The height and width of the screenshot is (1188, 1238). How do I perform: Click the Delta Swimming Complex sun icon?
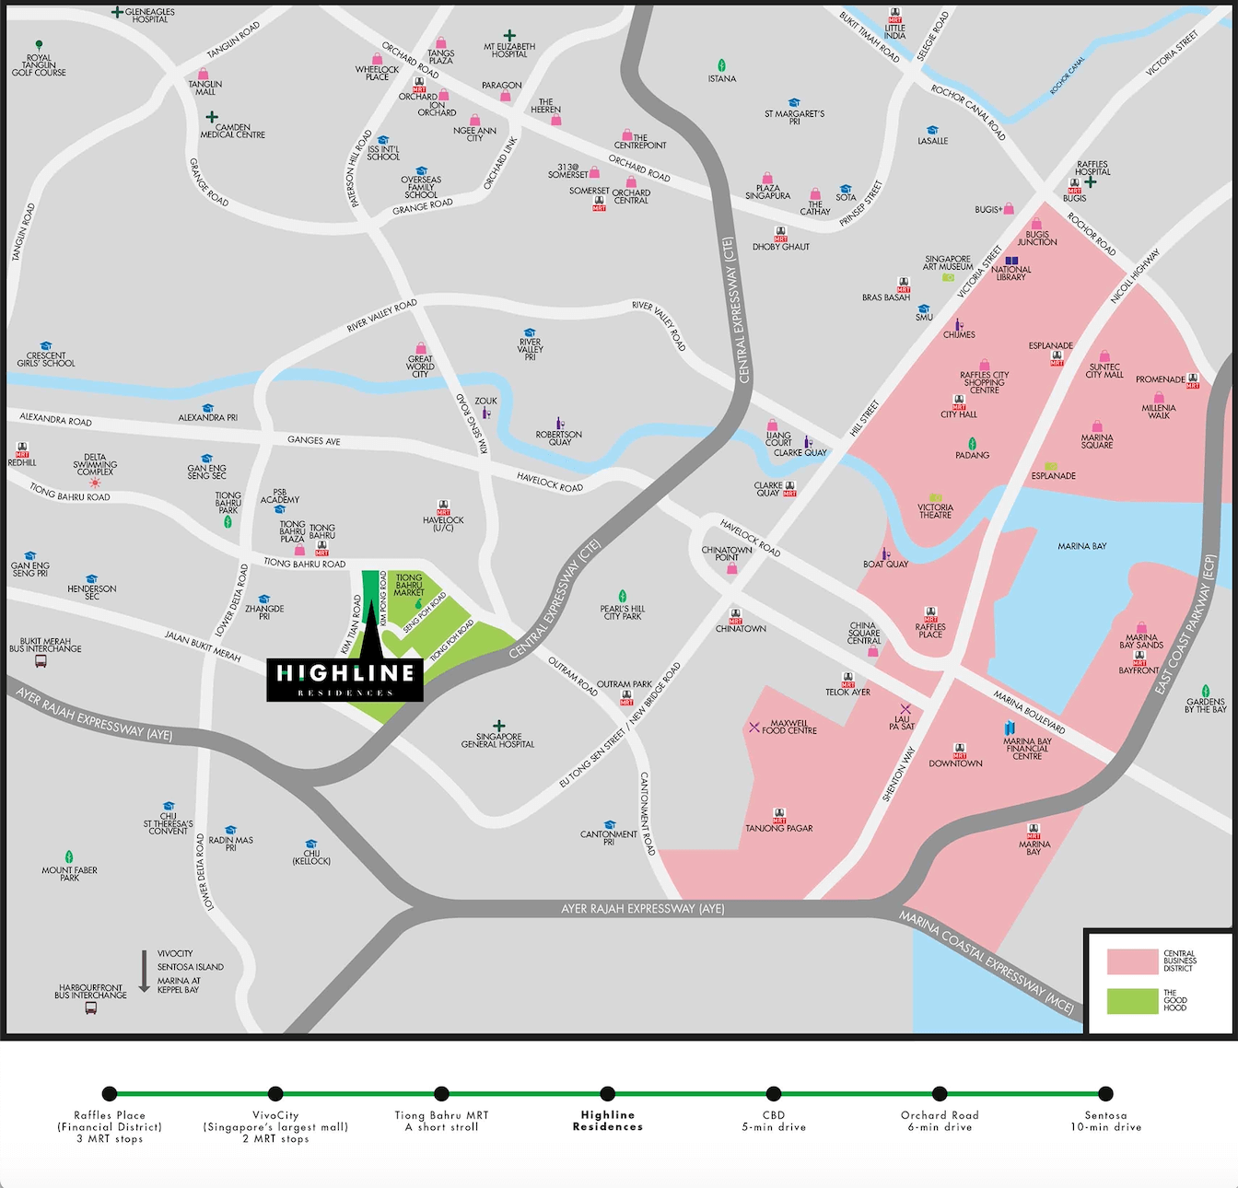pyautogui.click(x=95, y=483)
